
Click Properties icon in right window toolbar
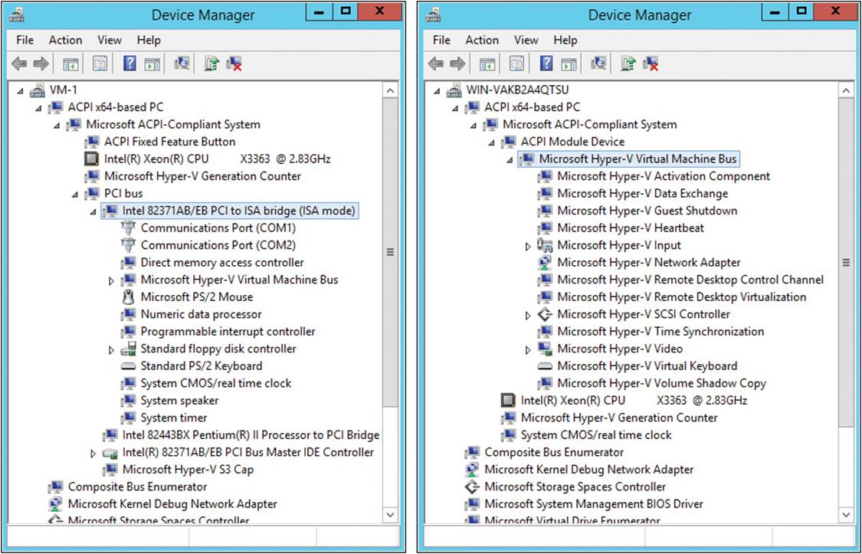click(516, 64)
